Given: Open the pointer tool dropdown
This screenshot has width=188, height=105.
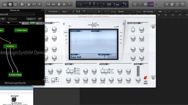Looking at the screenshot, I should [100, 12].
